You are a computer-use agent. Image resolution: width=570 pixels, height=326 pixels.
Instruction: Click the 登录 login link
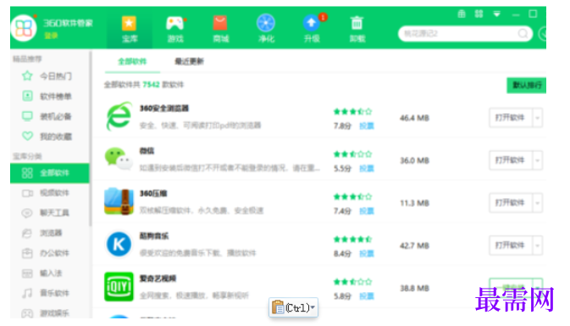51,36
